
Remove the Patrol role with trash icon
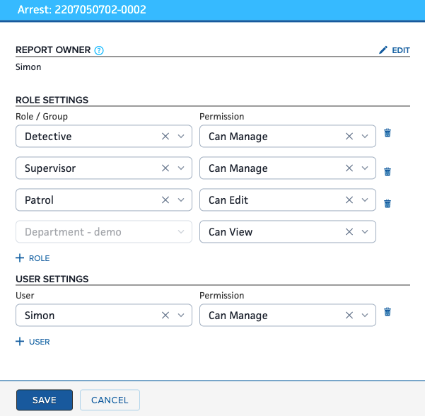tap(387, 204)
